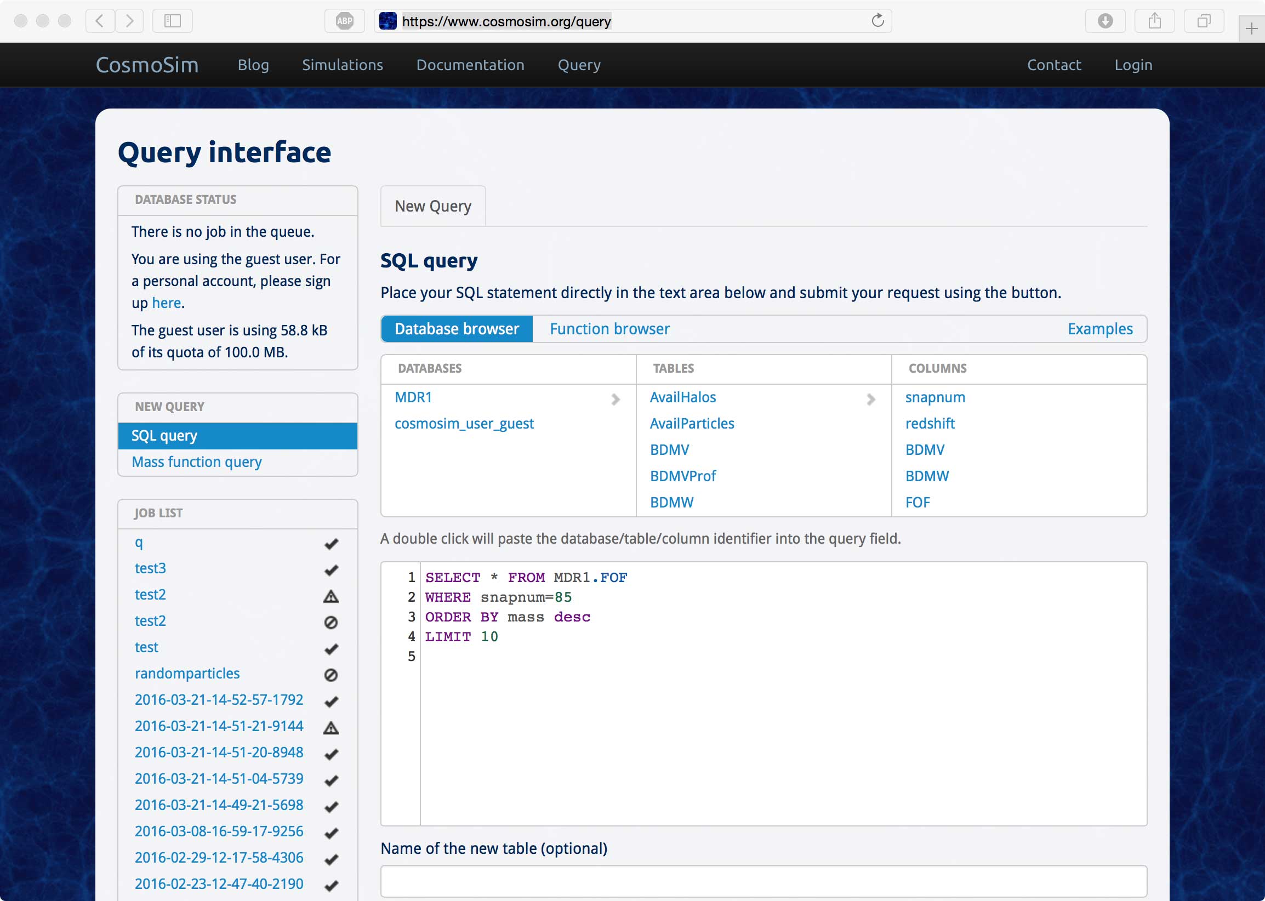The height and width of the screenshot is (901, 1265).
Task: Switch to Function browser tab
Action: coord(609,329)
